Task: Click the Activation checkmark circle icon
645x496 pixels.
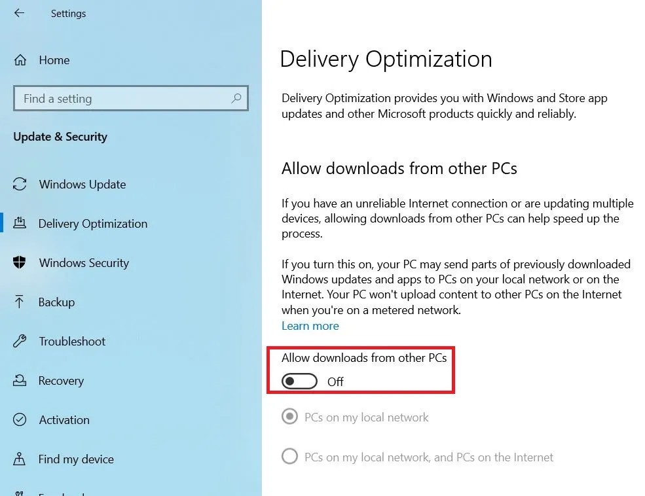Action: click(x=20, y=420)
